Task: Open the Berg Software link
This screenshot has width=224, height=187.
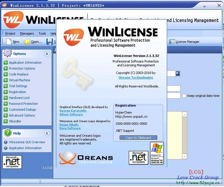Action: click(x=70, y=128)
